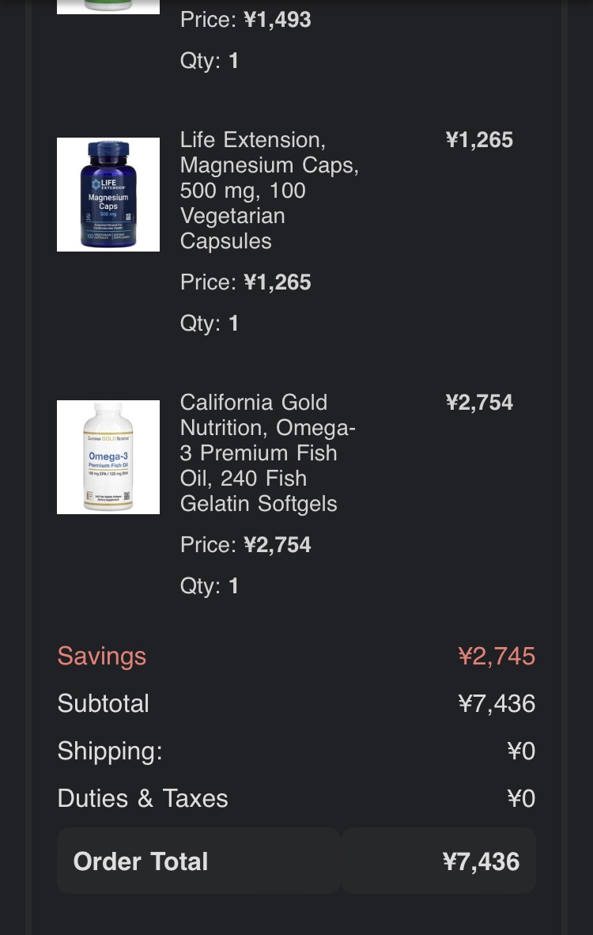Image resolution: width=593 pixels, height=935 pixels.
Task: Click the Qty under the Omega-3 item
Action: [209, 586]
